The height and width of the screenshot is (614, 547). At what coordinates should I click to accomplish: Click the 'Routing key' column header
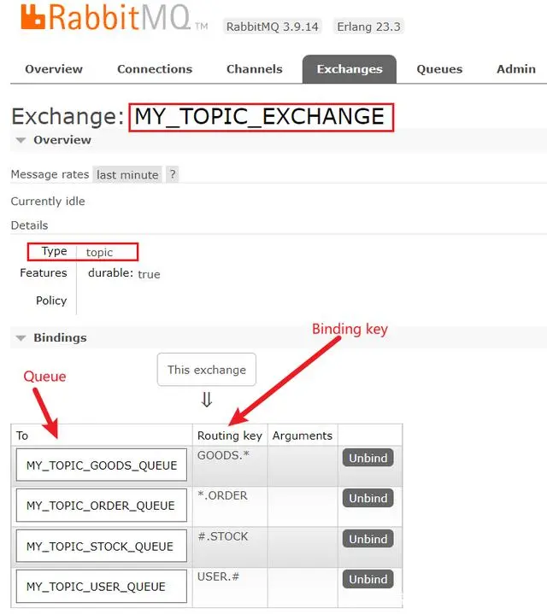click(230, 436)
